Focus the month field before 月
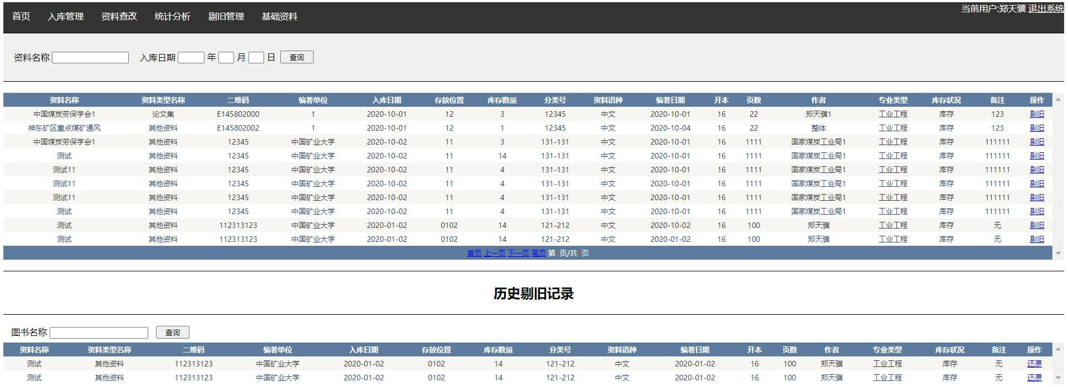Screen dimensions: 1068x387 (226, 57)
